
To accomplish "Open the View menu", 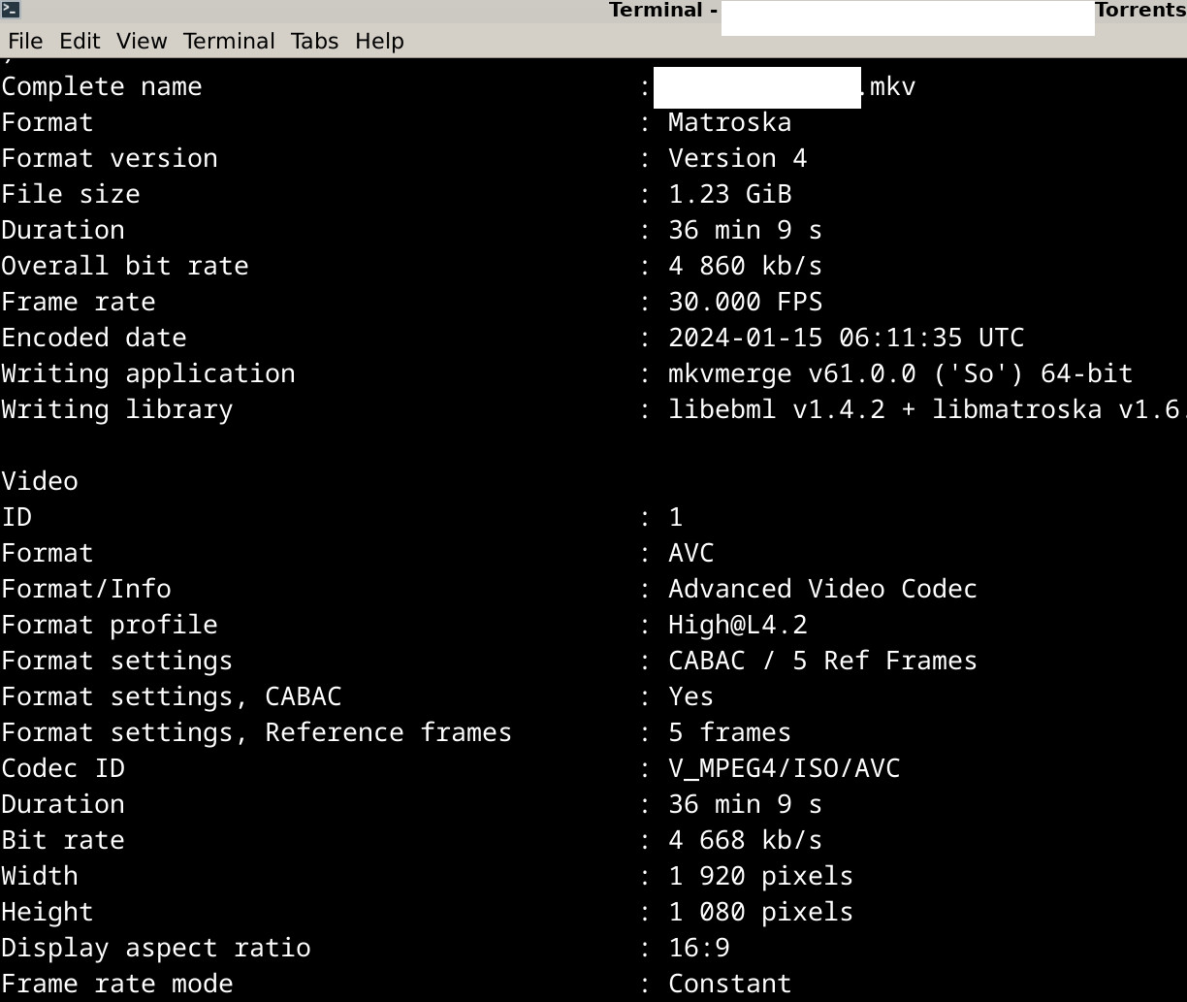I will [x=142, y=41].
